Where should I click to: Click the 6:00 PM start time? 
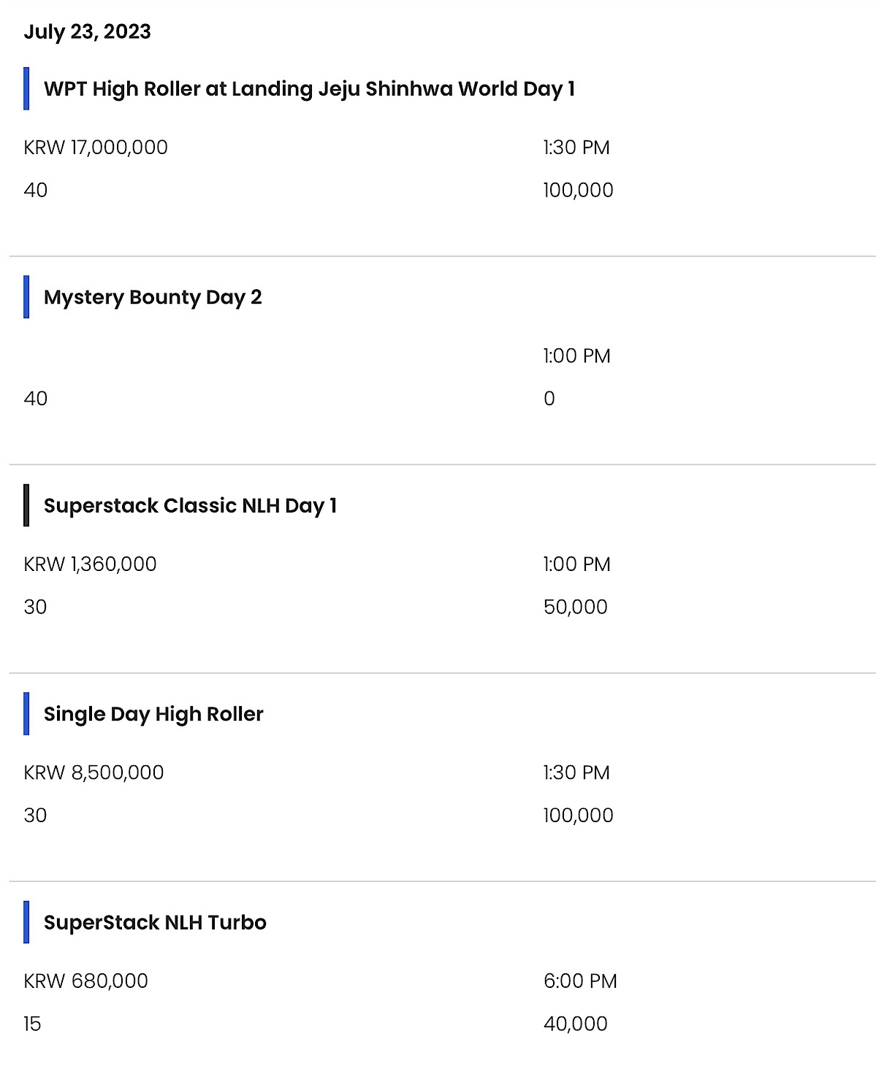click(580, 981)
